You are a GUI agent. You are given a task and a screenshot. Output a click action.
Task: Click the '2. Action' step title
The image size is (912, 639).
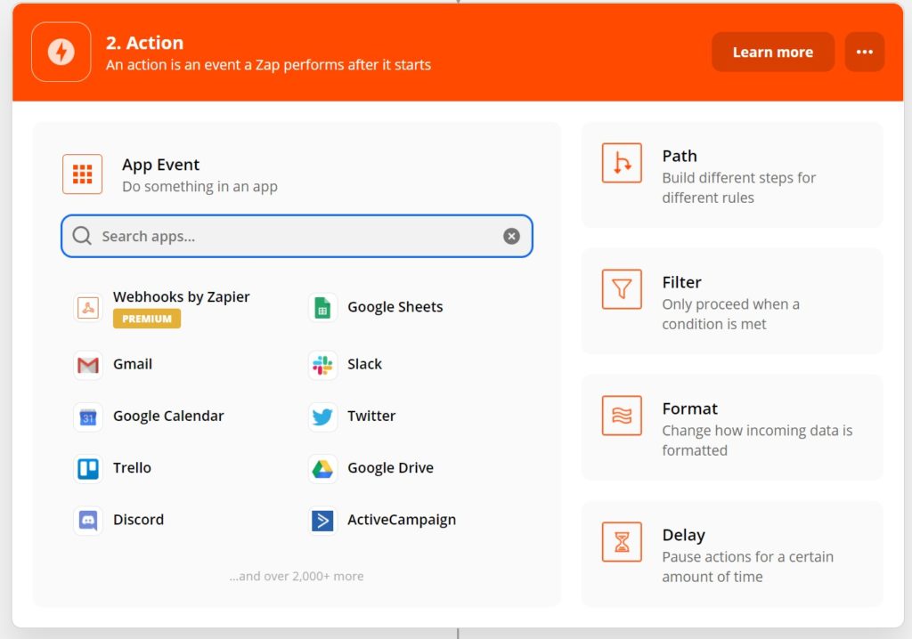144,43
